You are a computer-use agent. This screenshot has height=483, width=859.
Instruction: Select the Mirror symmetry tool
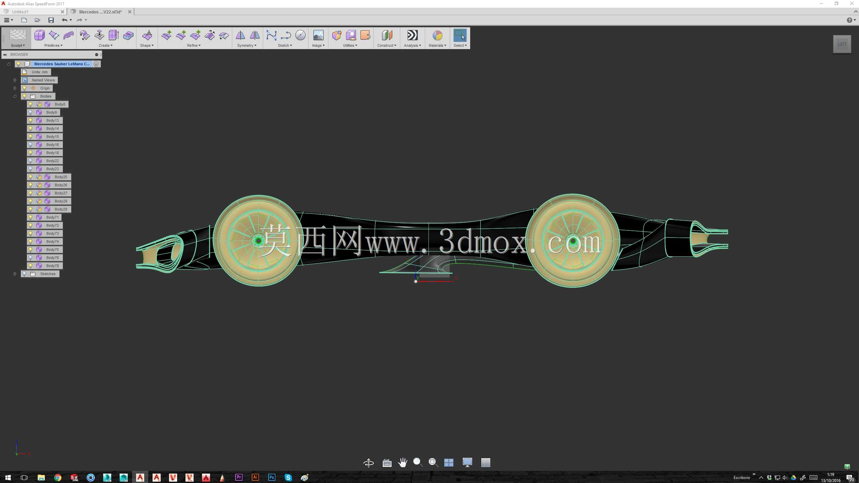tap(240, 35)
